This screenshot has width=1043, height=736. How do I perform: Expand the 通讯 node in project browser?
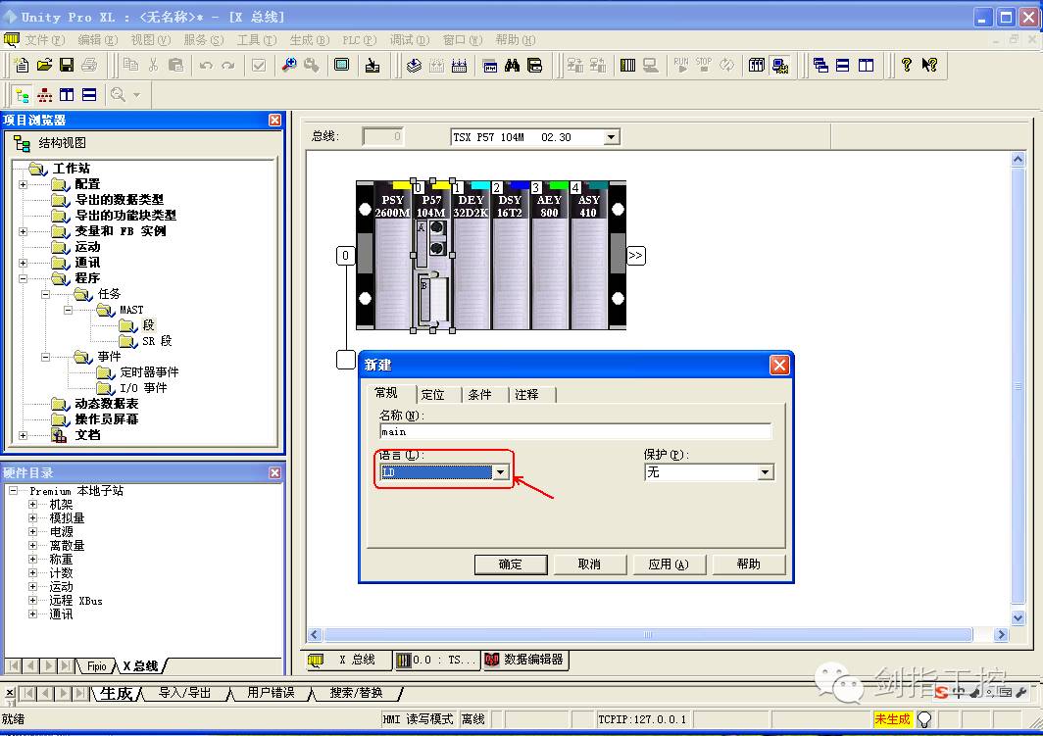pos(24,263)
